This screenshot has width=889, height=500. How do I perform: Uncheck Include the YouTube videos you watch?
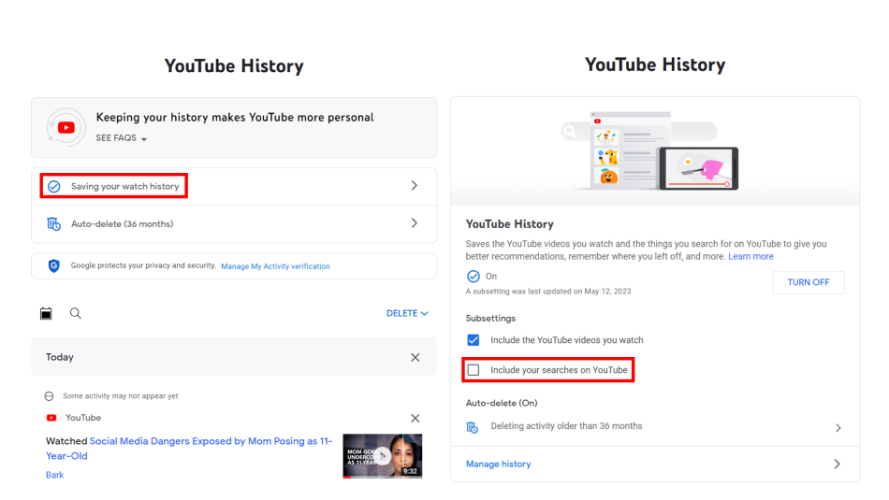pos(474,340)
